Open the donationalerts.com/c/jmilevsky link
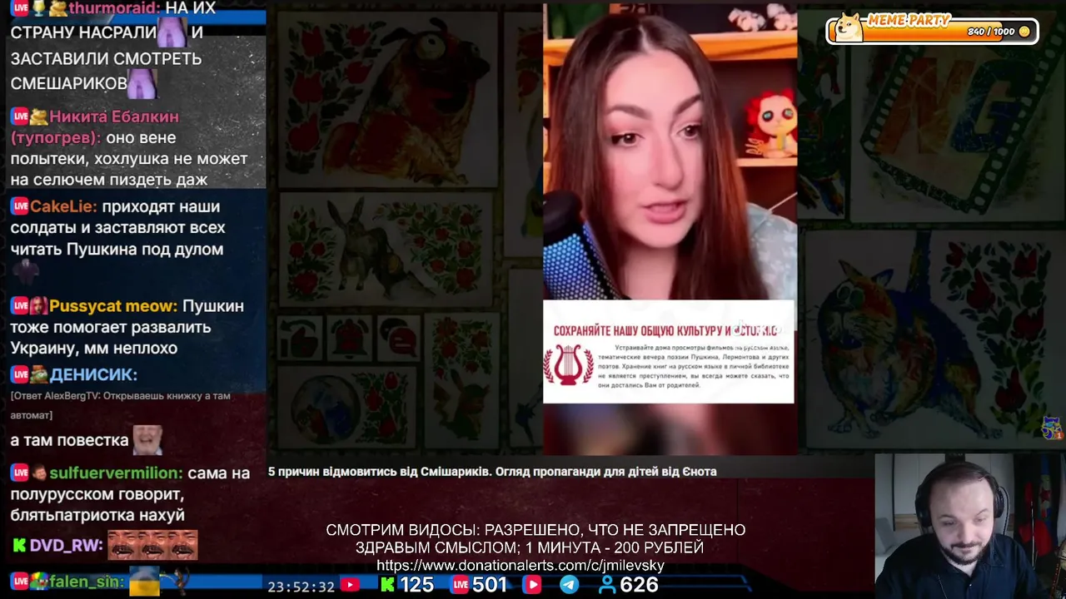Image resolution: width=1066 pixels, height=599 pixels. point(521,566)
